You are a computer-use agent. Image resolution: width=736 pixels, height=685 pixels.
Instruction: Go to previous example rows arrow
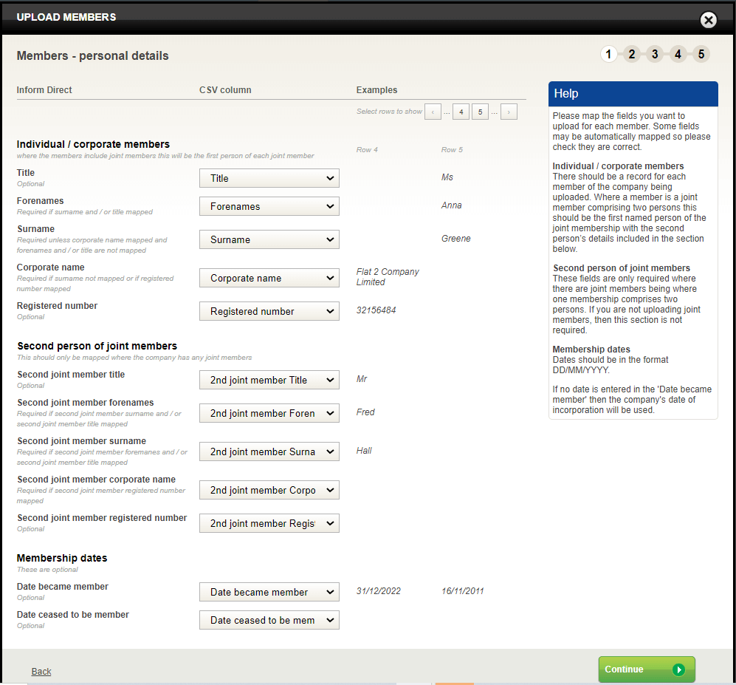tap(433, 112)
